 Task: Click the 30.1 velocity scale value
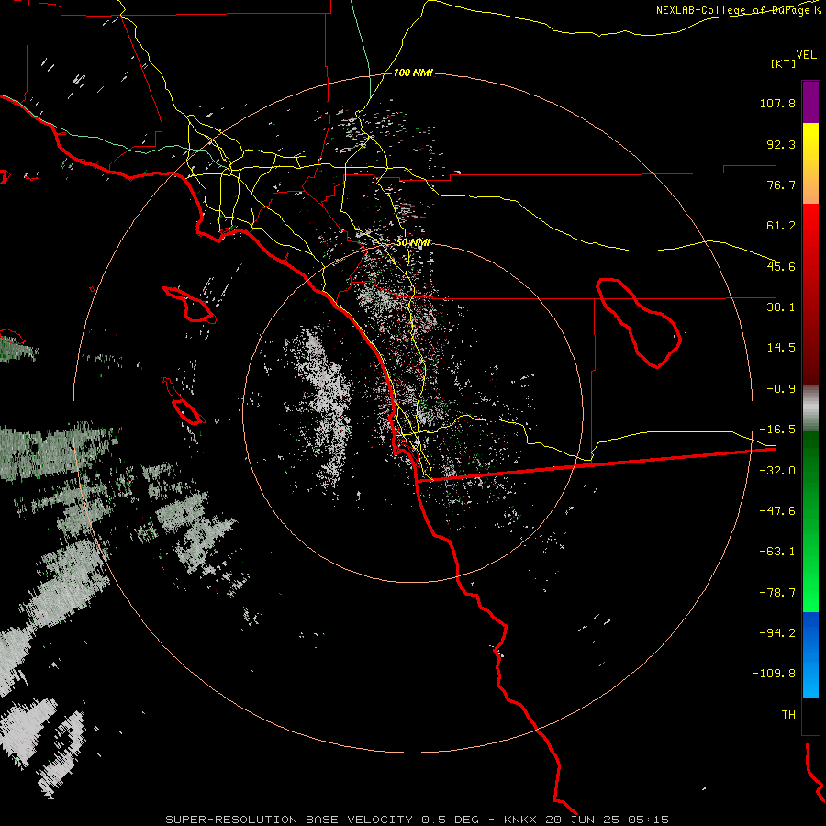[781, 307]
